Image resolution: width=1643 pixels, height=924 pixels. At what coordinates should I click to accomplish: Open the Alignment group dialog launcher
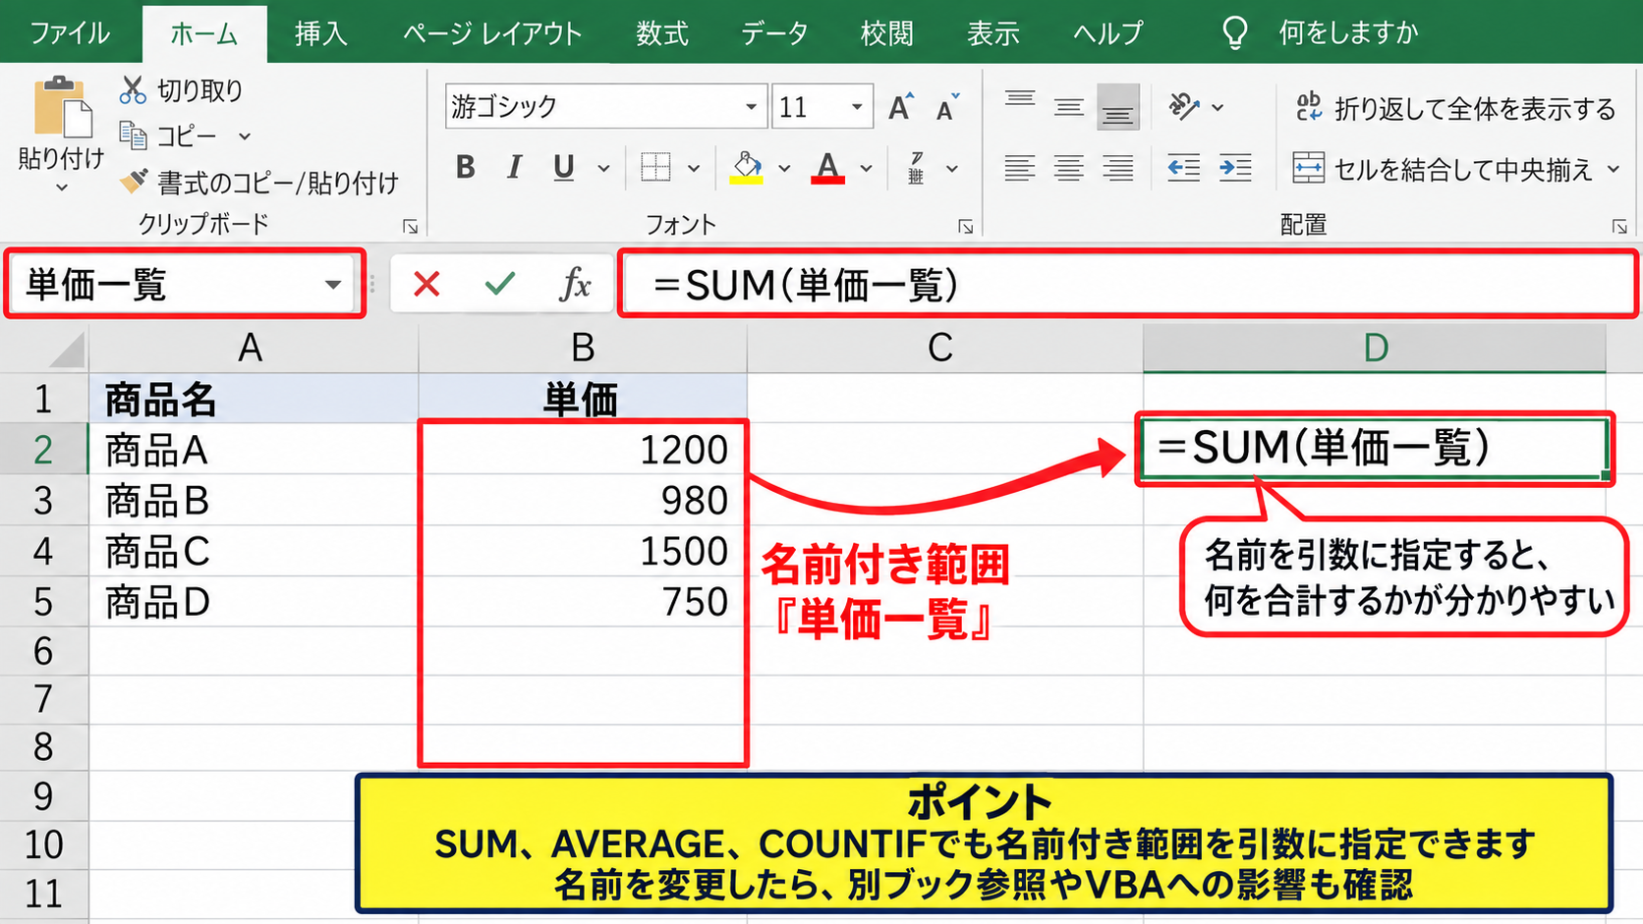click(x=1619, y=227)
